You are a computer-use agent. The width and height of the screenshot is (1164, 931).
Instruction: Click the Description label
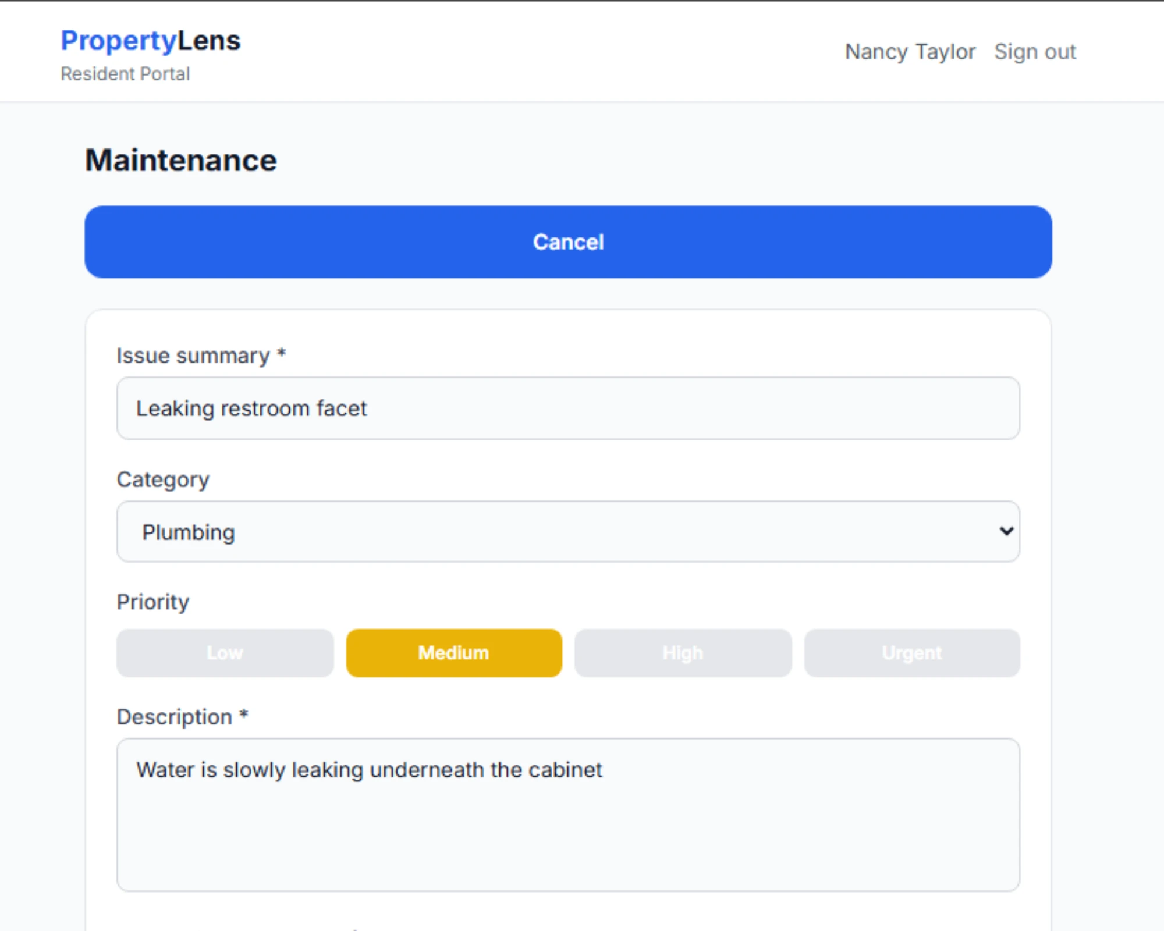click(x=182, y=717)
